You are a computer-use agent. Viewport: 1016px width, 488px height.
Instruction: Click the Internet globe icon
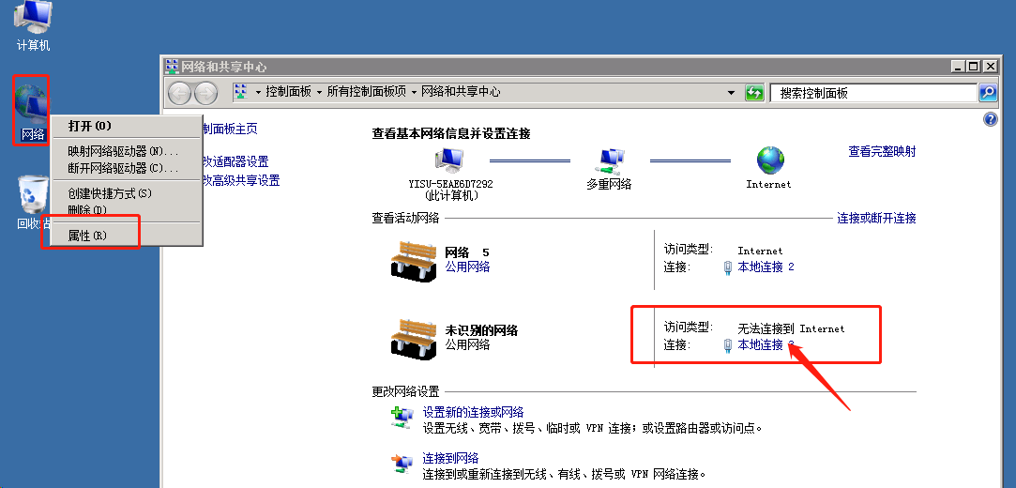770,160
